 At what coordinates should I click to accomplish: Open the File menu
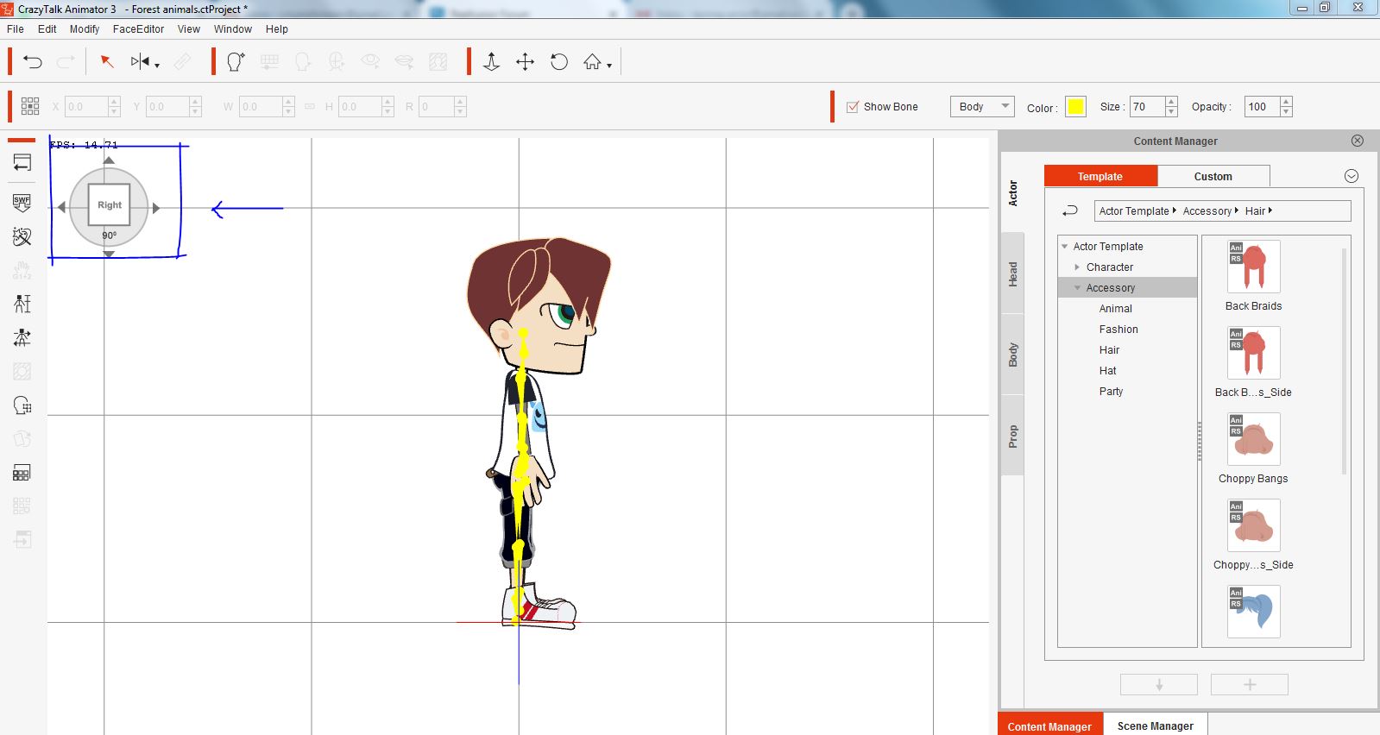pos(16,28)
